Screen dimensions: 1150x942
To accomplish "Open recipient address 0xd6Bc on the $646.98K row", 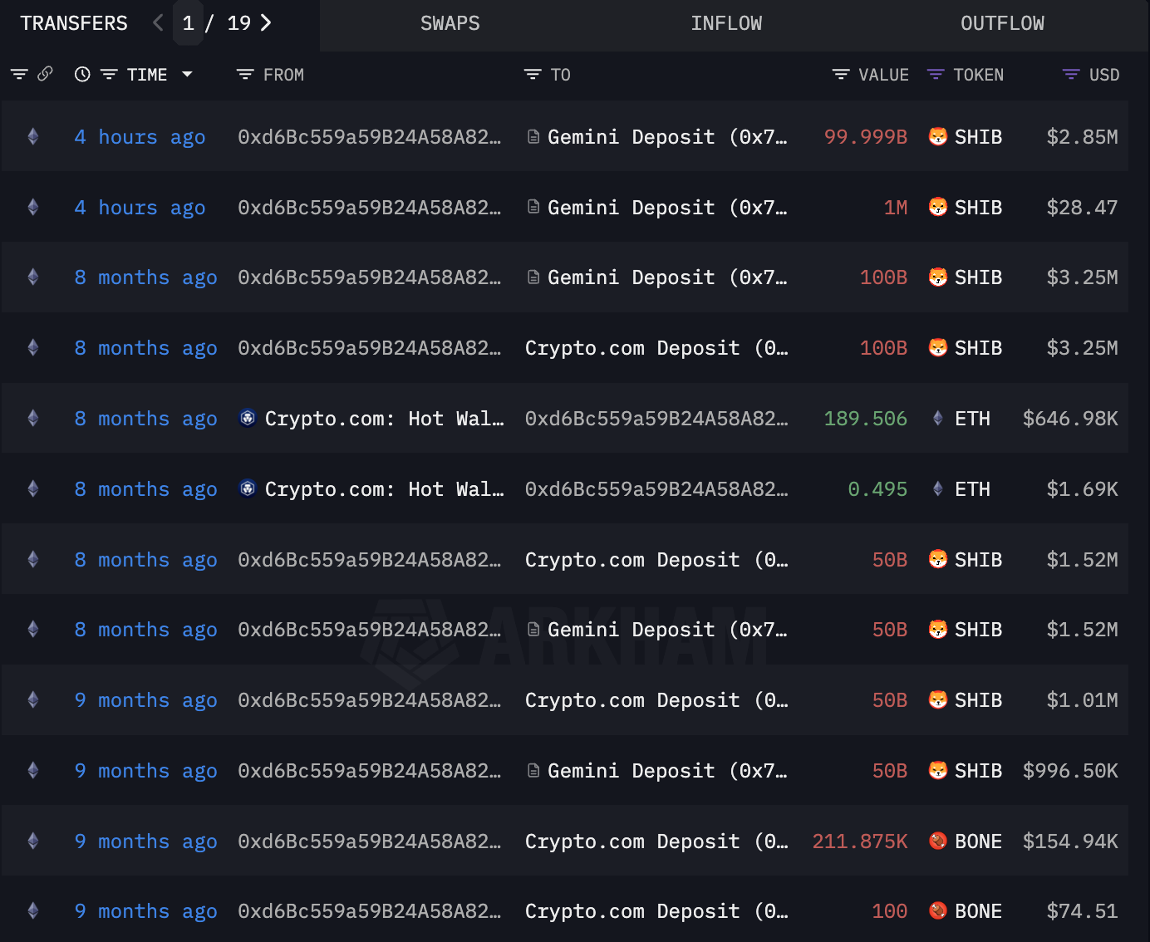I will pyautogui.click(x=656, y=419).
